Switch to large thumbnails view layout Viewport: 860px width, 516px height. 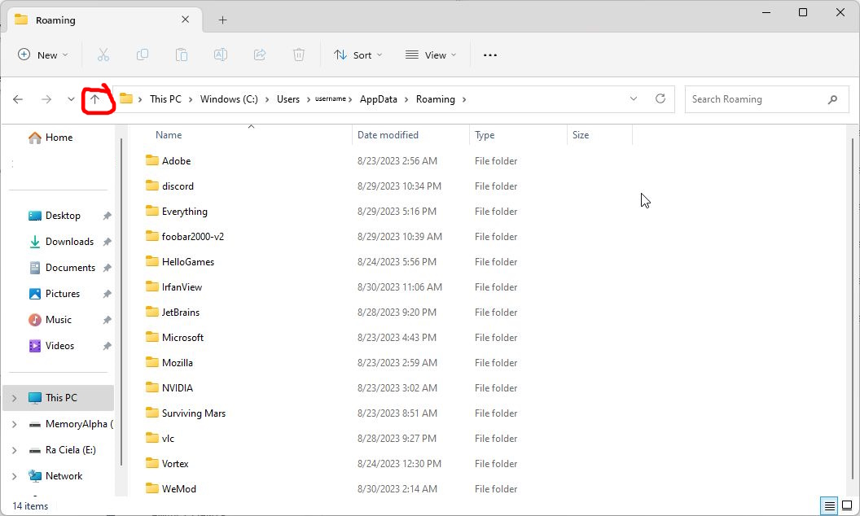(847, 505)
